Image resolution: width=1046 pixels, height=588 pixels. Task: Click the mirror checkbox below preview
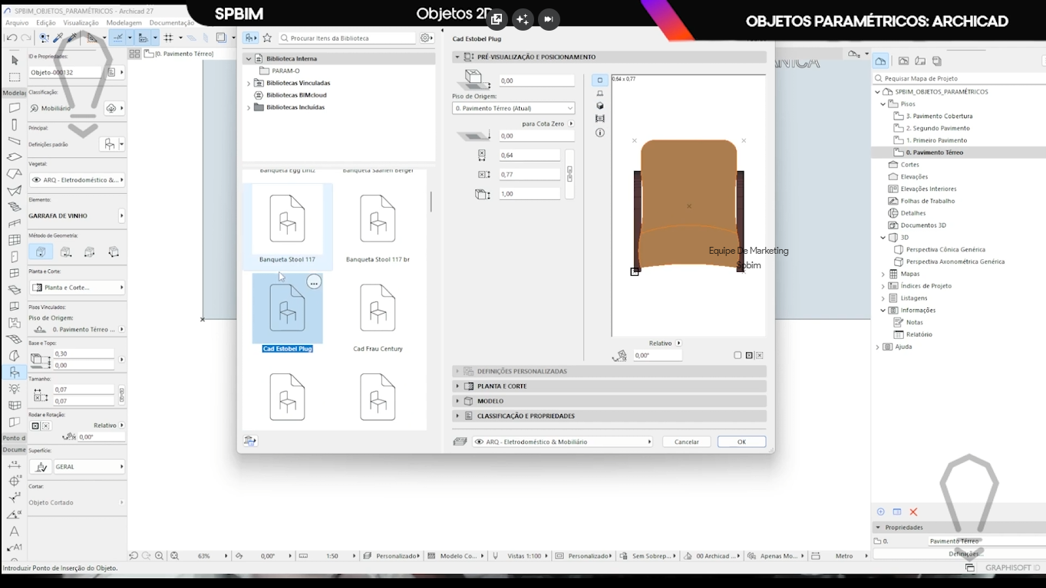pyautogui.click(x=737, y=356)
